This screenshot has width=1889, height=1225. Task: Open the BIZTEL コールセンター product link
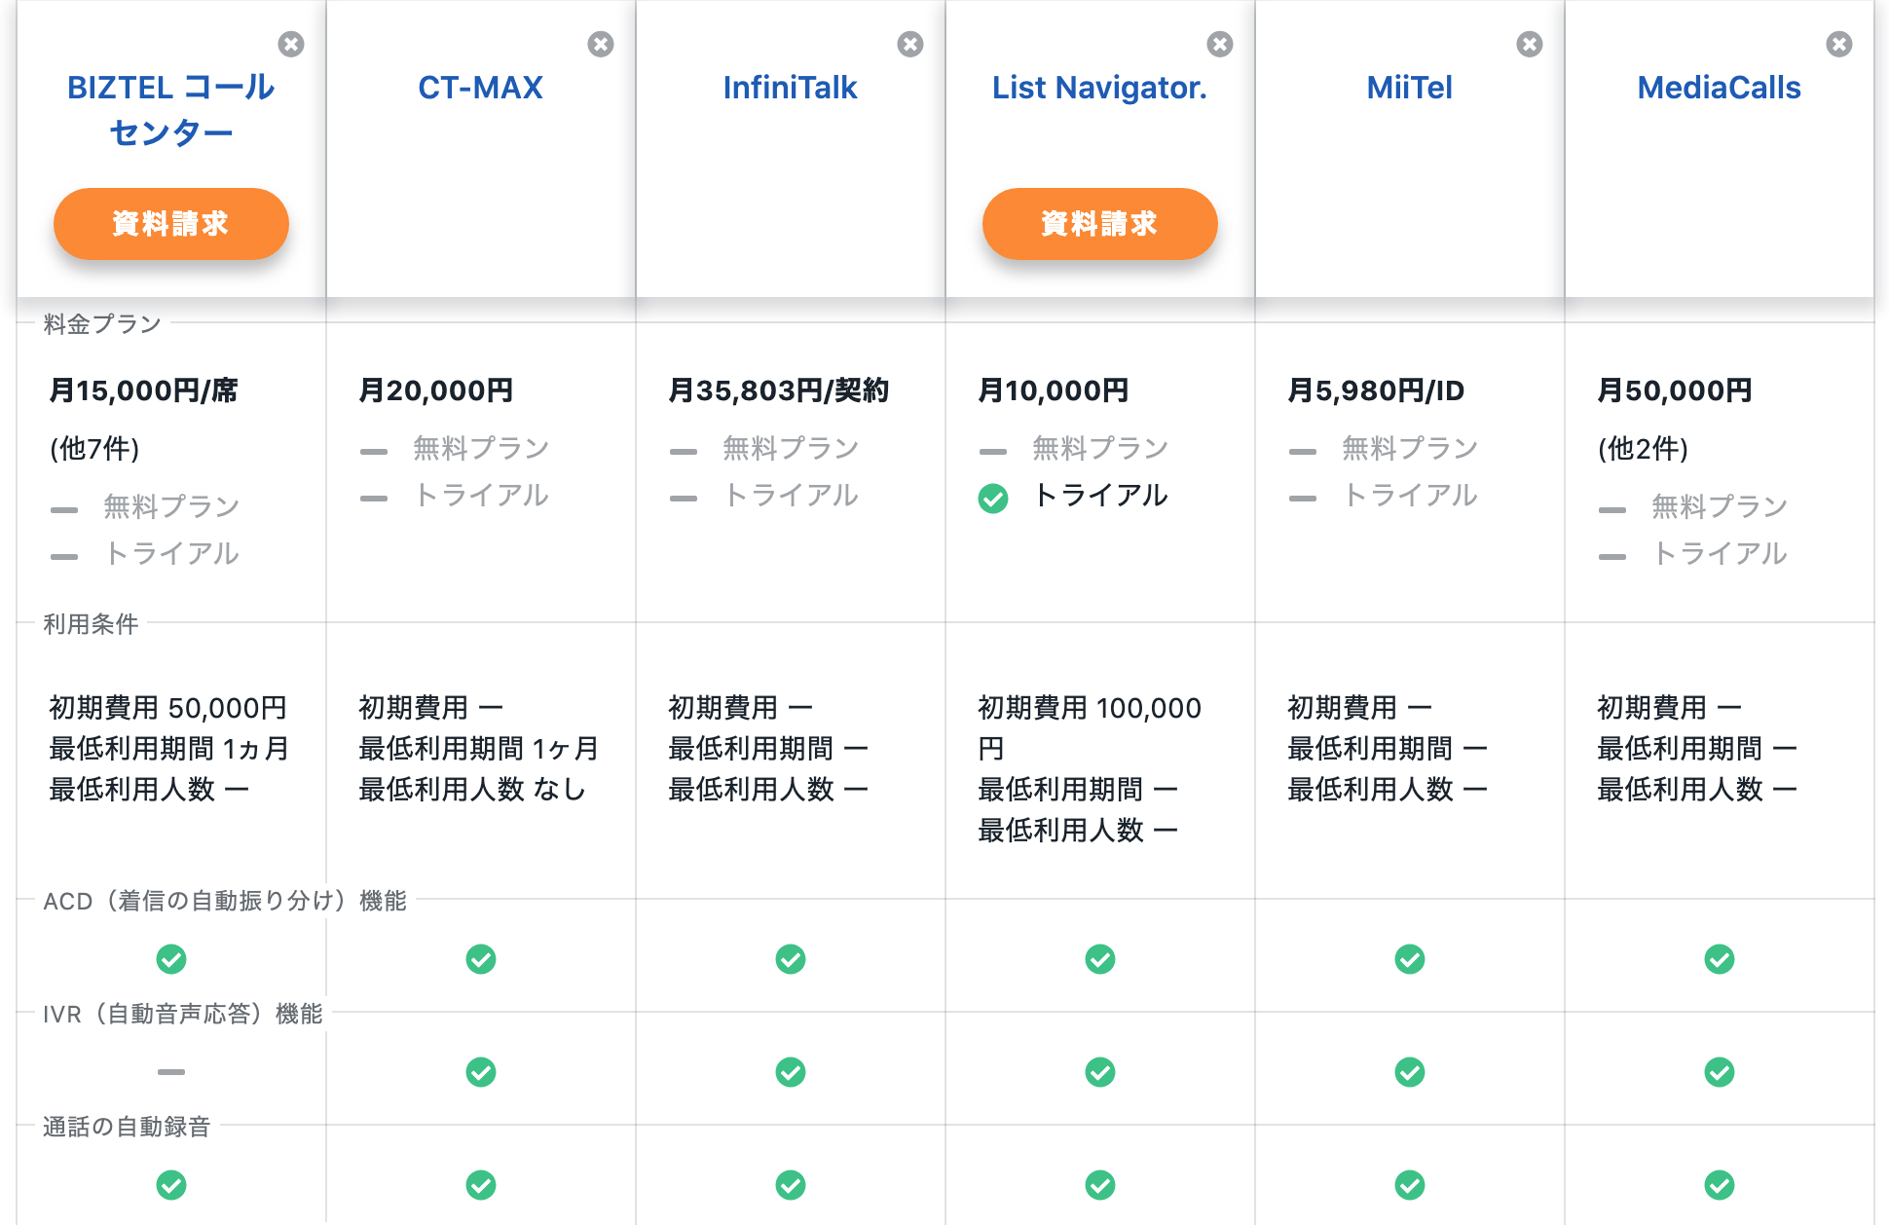click(171, 109)
